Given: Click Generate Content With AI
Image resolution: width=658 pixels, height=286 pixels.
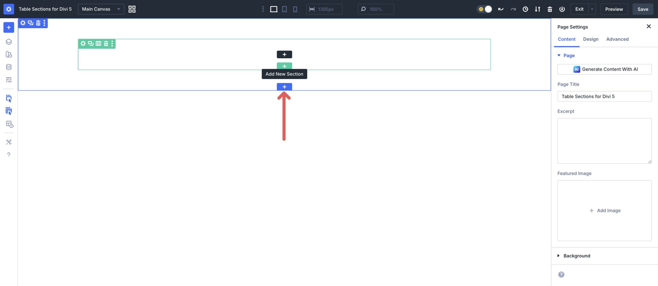Looking at the screenshot, I should pos(605,69).
